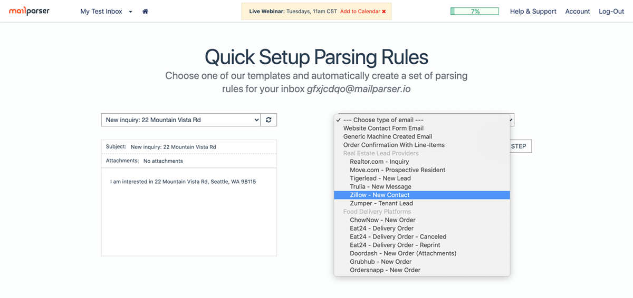
Task: Select Zumper - Tenant Lead
Action: coord(422,203)
